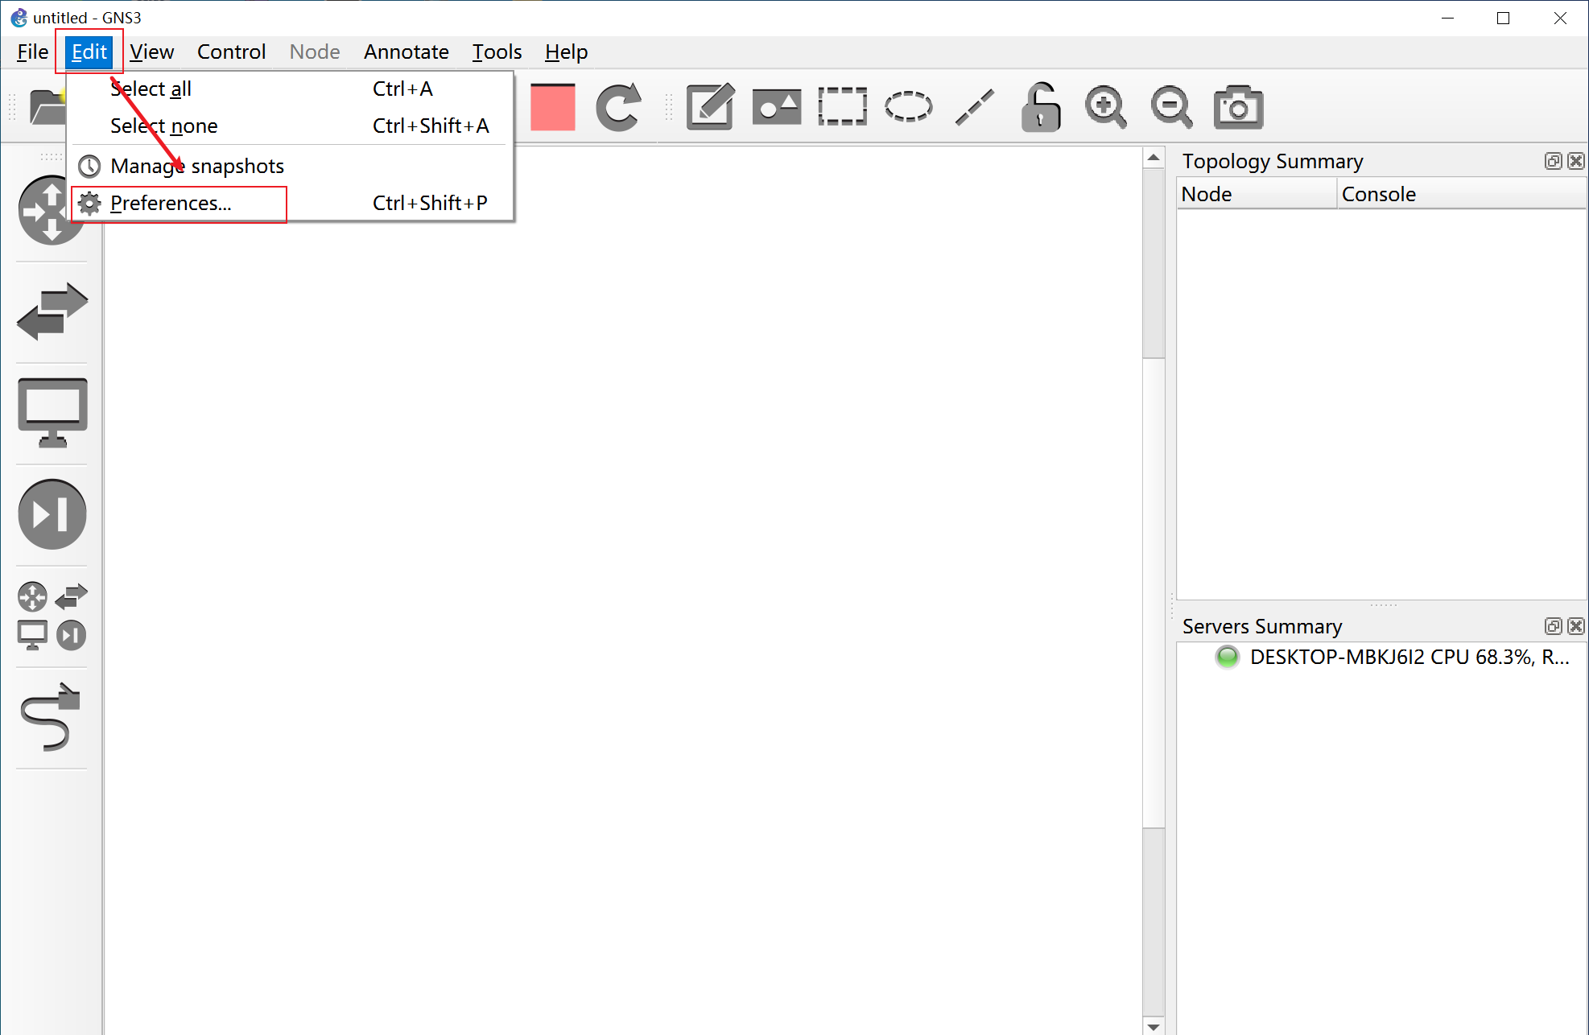Choose Manage snapshots menu entry
The image size is (1589, 1035).
click(x=197, y=167)
